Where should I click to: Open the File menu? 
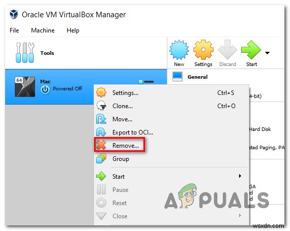pos(14,30)
